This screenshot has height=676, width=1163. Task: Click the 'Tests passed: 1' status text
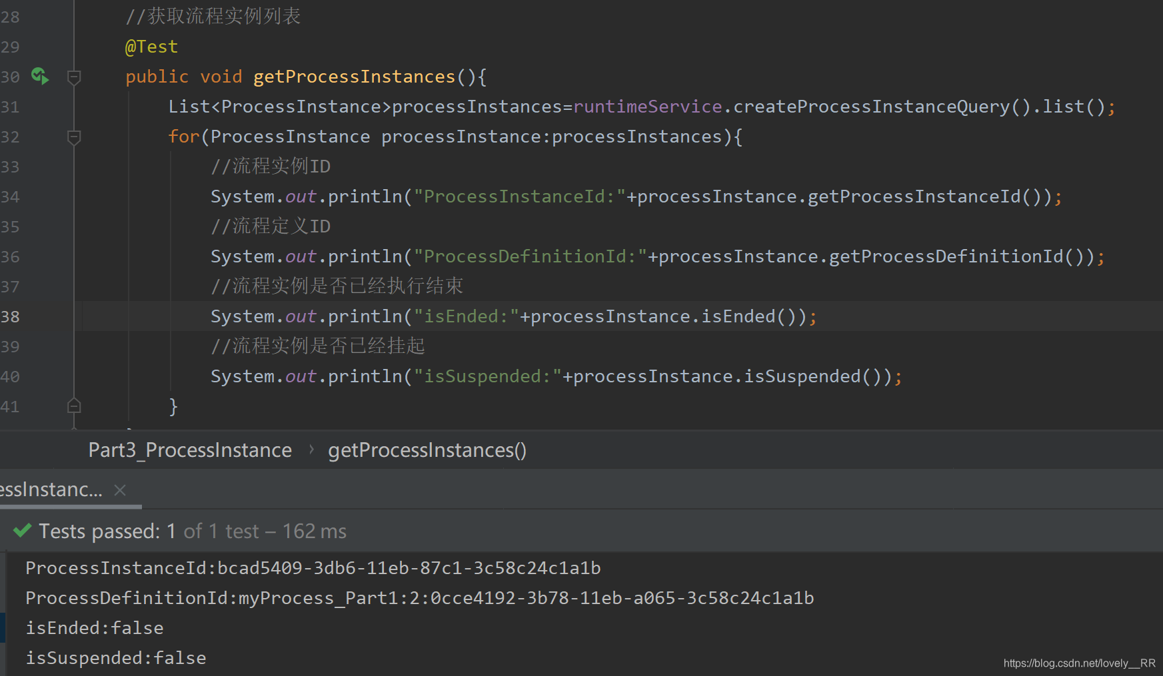tap(107, 531)
